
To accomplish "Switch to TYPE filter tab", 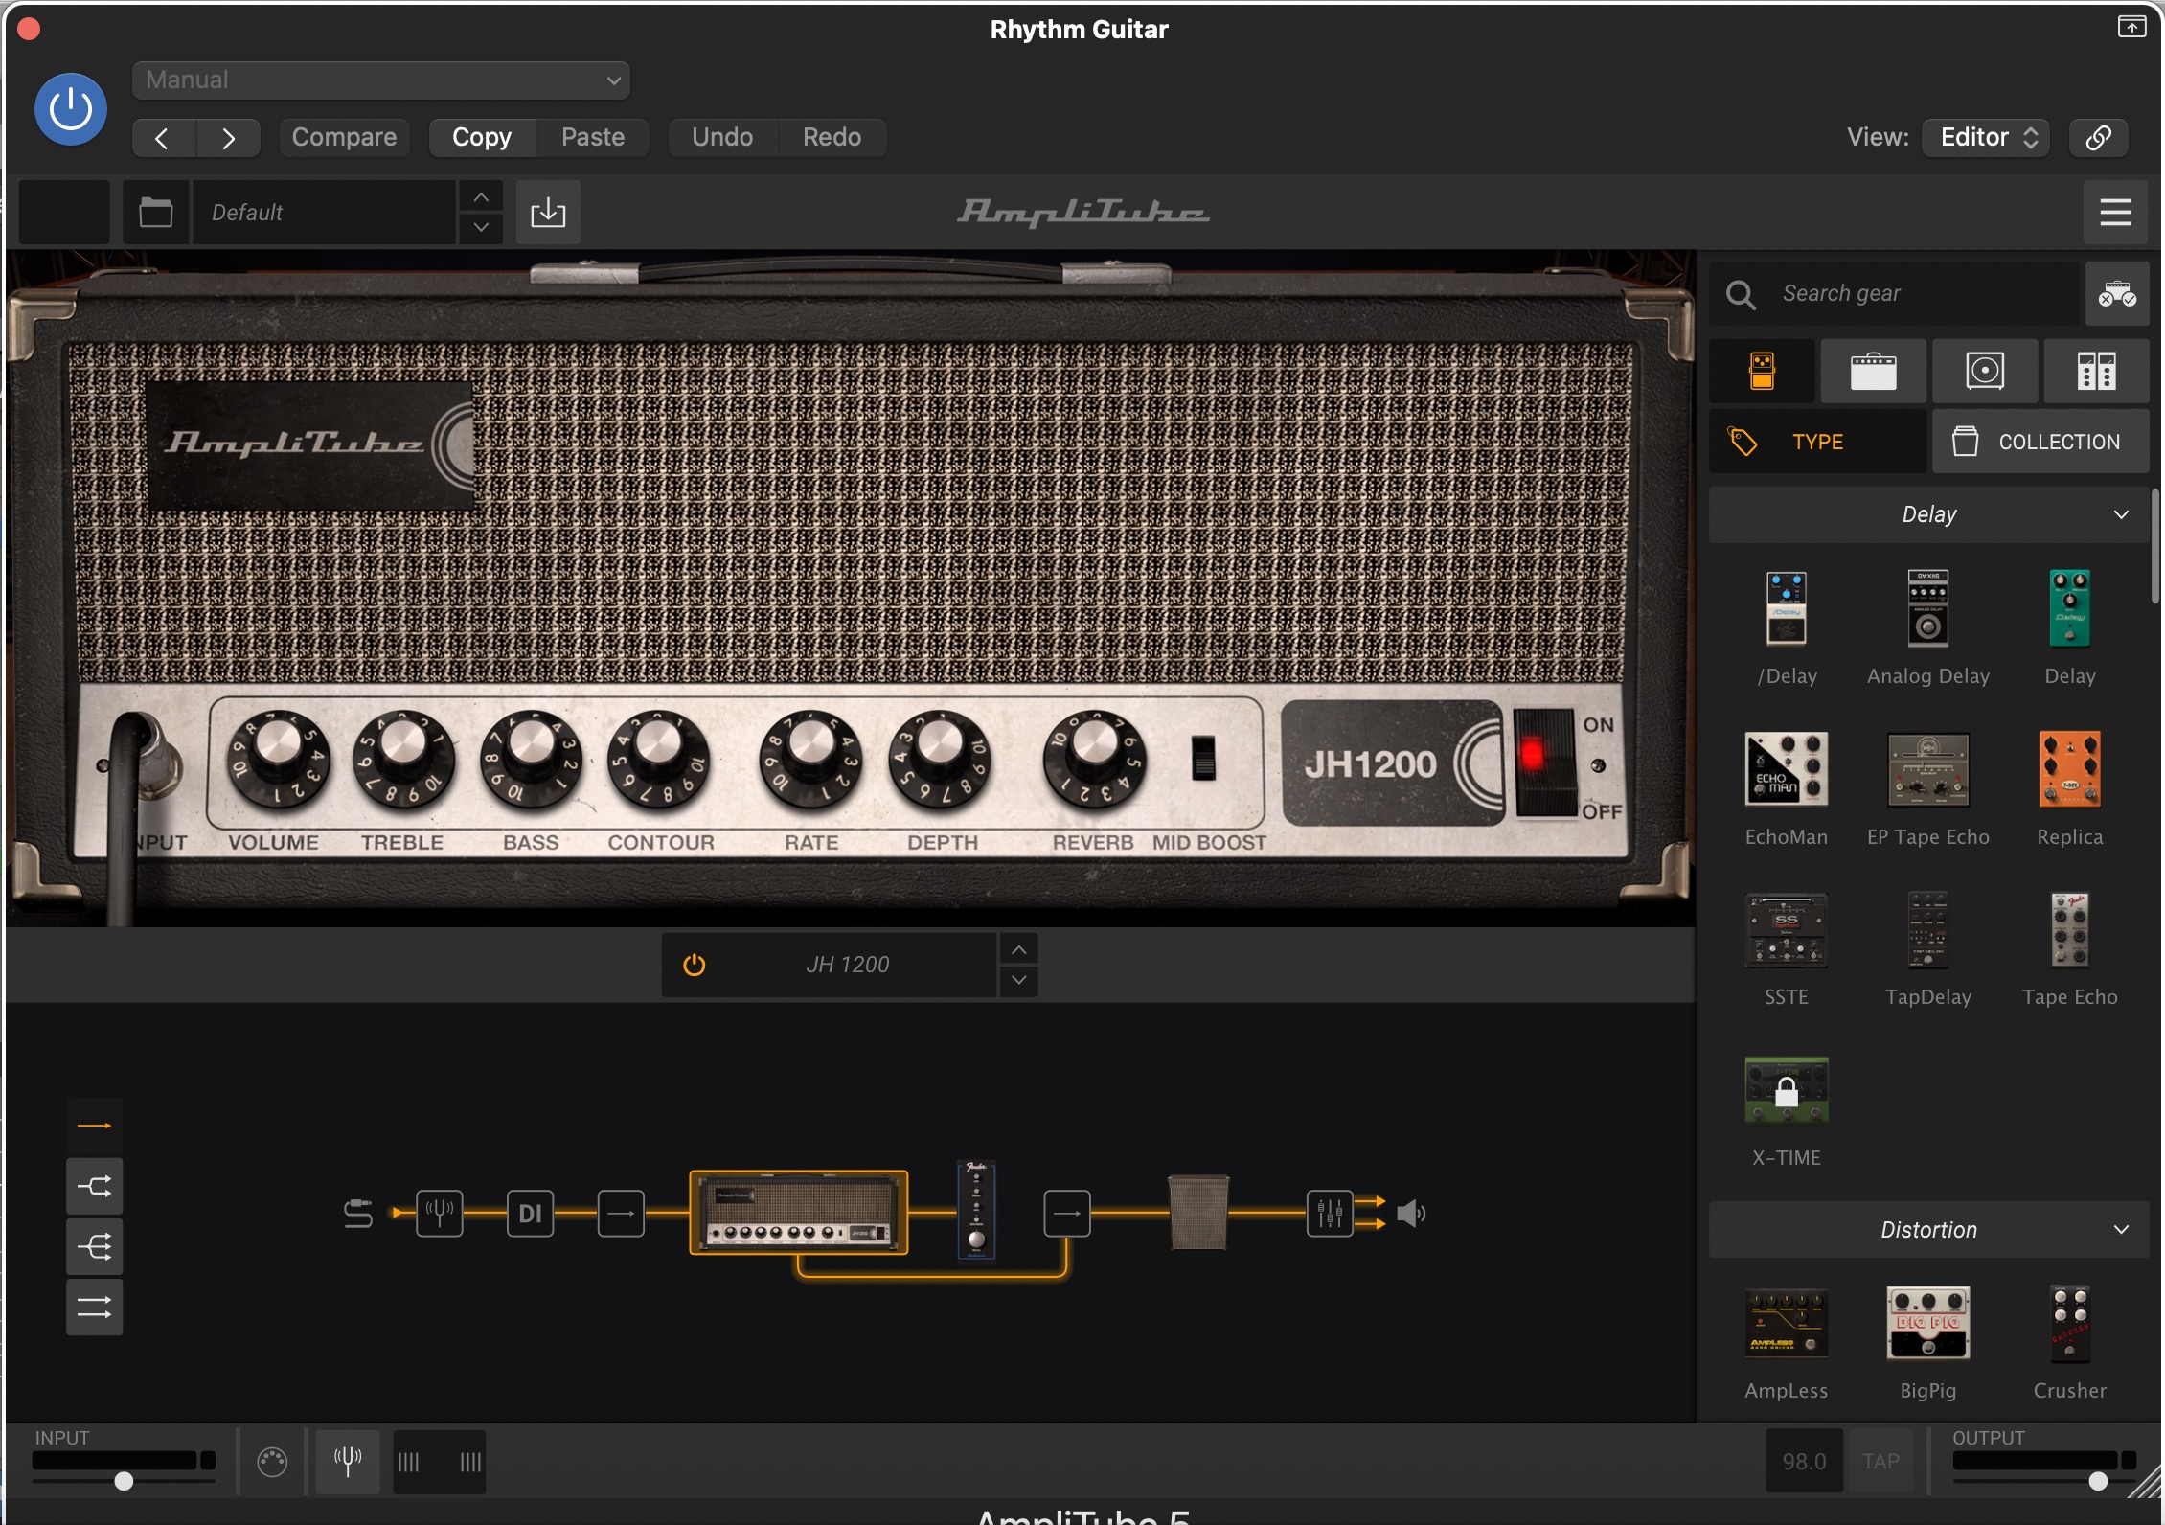I will coord(1817,442).
